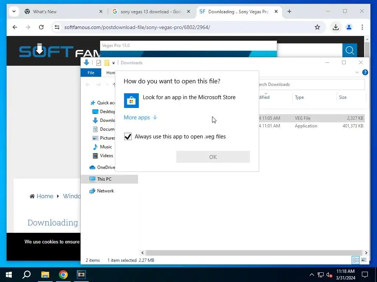Switch to sony vegas 13 download tab
The height and width of the screenshot is (282, 377).
click(151, 11)
